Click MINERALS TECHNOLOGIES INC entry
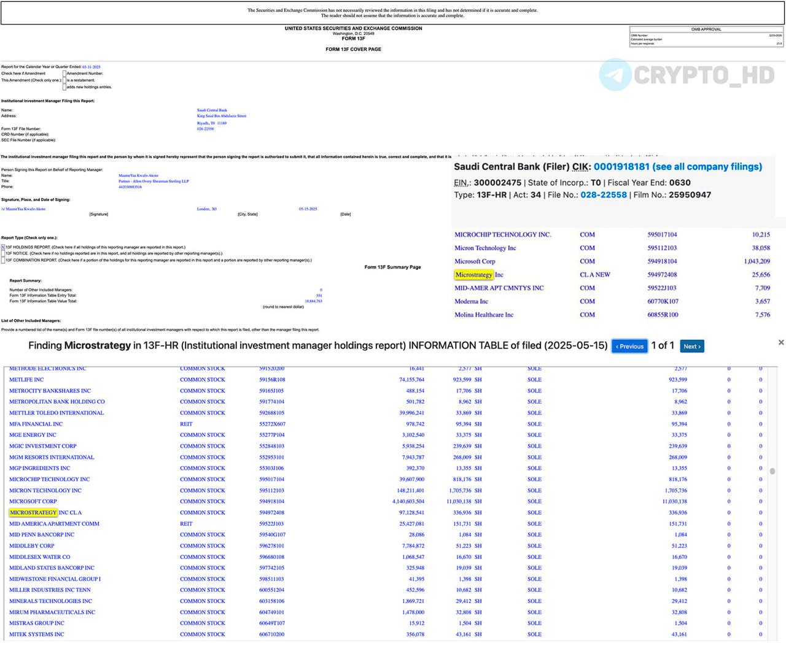 point(50,601)
